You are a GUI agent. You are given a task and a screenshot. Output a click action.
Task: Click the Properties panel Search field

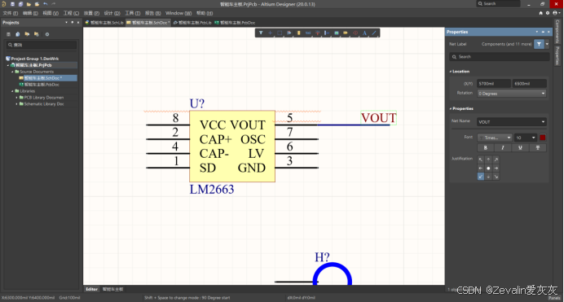pos(500,57)
